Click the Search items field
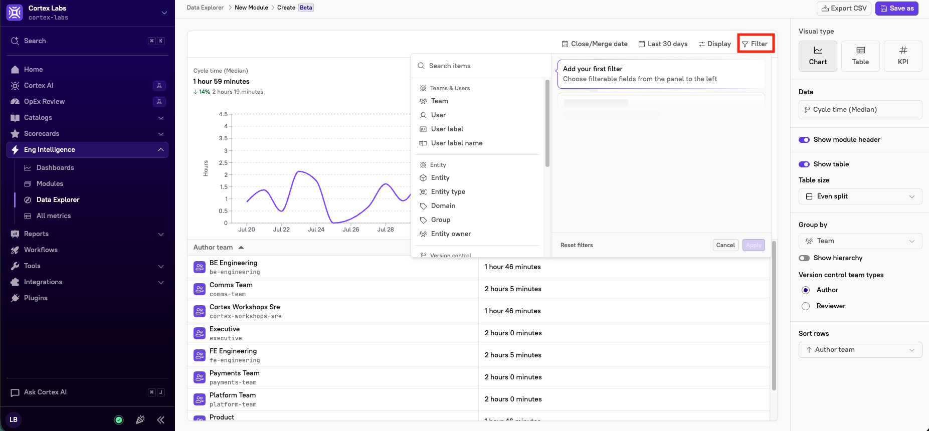This screenshot has height=431, width=929. (x=481, y=66)
